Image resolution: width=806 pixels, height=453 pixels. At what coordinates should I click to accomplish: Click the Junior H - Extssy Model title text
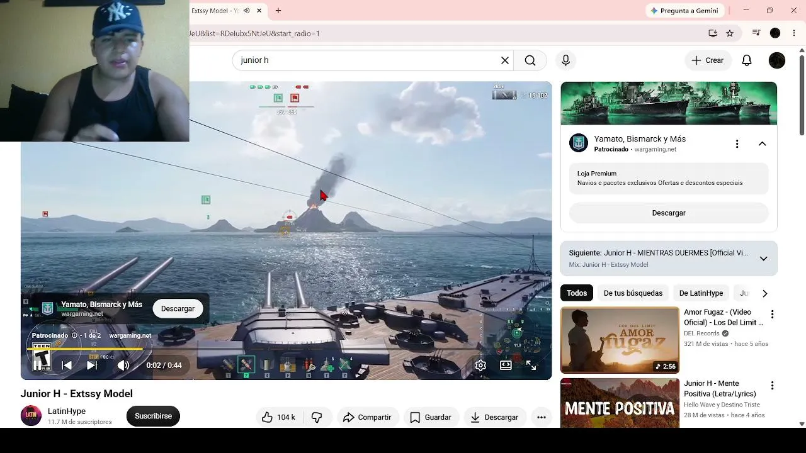point(77,394)
